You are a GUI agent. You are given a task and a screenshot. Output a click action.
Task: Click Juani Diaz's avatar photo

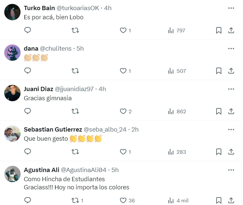click(12, 93)
